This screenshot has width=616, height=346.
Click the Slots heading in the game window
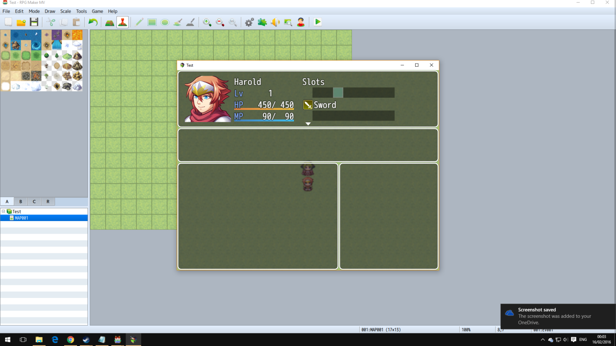(313, 82)
